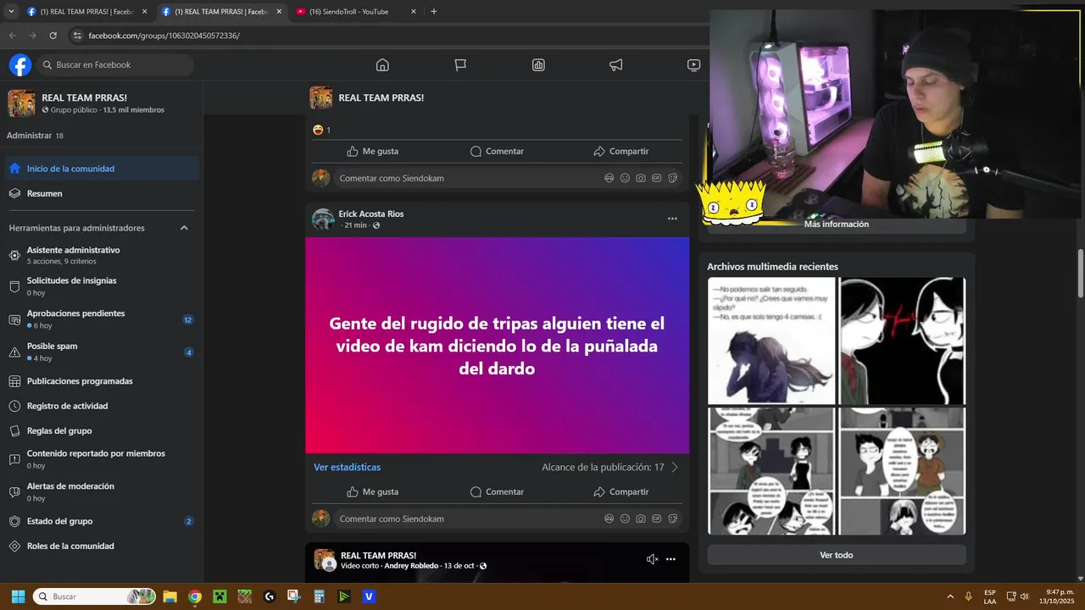1085x610 pixels.
Task: Click Comentar on Erick Acosta Rios post
Action: (x=497, y=491)
